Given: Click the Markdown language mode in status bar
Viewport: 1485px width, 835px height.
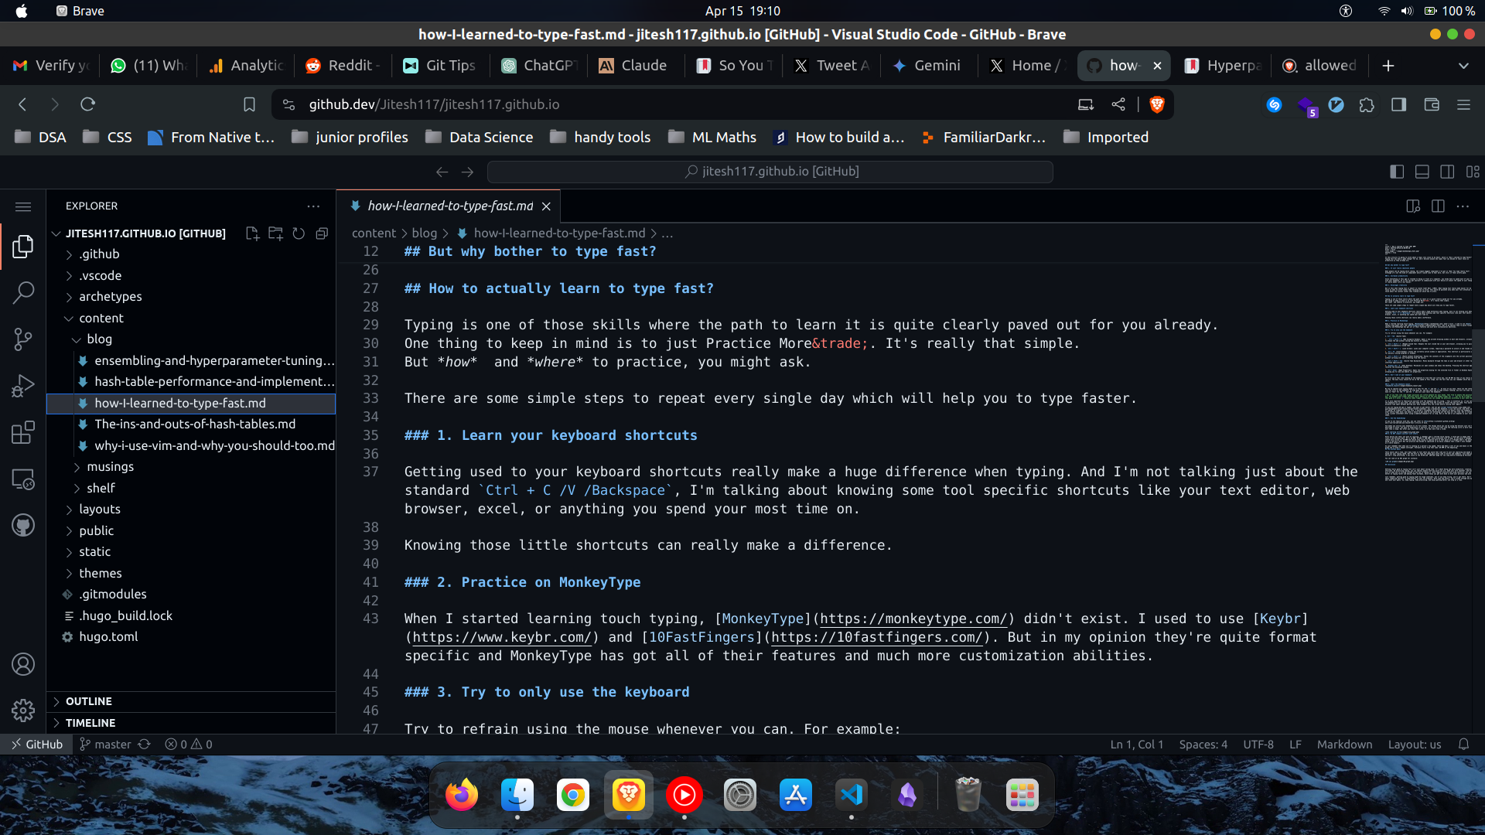Looking at the screenshot, I should [1343, 743].
